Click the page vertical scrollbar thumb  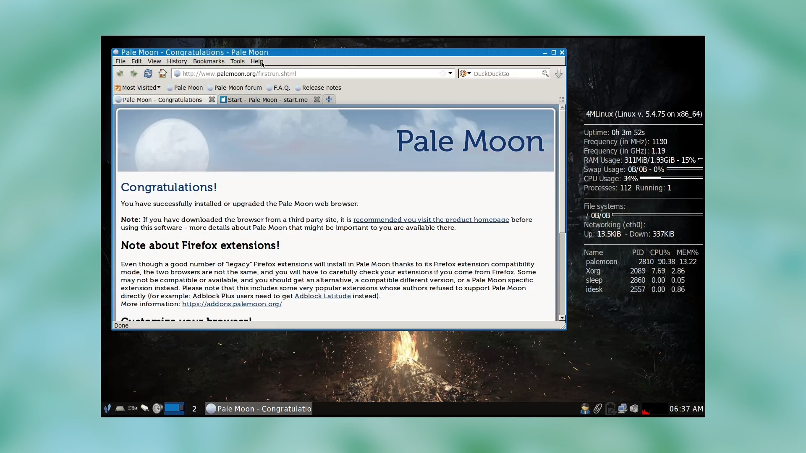[562, 171]
